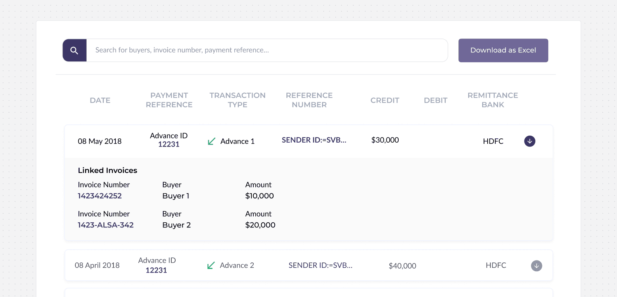This screenshot has width=617, height=297.
Task: Click SENDER ID reference in Advance 1 row
Action: point(314,140)
